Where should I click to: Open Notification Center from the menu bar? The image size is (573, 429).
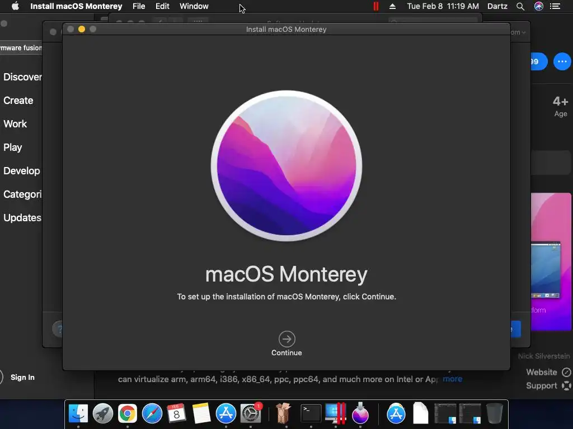coord(555,6)
